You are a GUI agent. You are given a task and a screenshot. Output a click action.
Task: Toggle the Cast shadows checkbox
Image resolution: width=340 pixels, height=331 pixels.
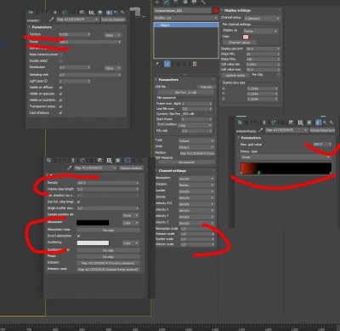pyautogui.click(x=60, y=113)
